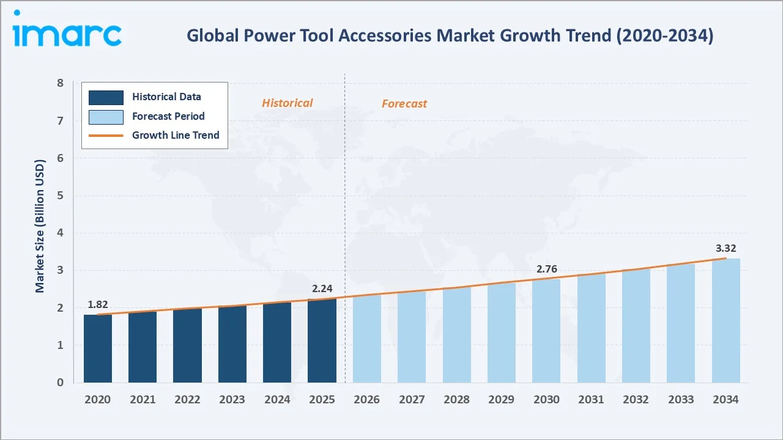Image resolution: width=783 pixels, height=440 pixels.
Task: Click the x-axis label 2032
Action: click(636, 399)
